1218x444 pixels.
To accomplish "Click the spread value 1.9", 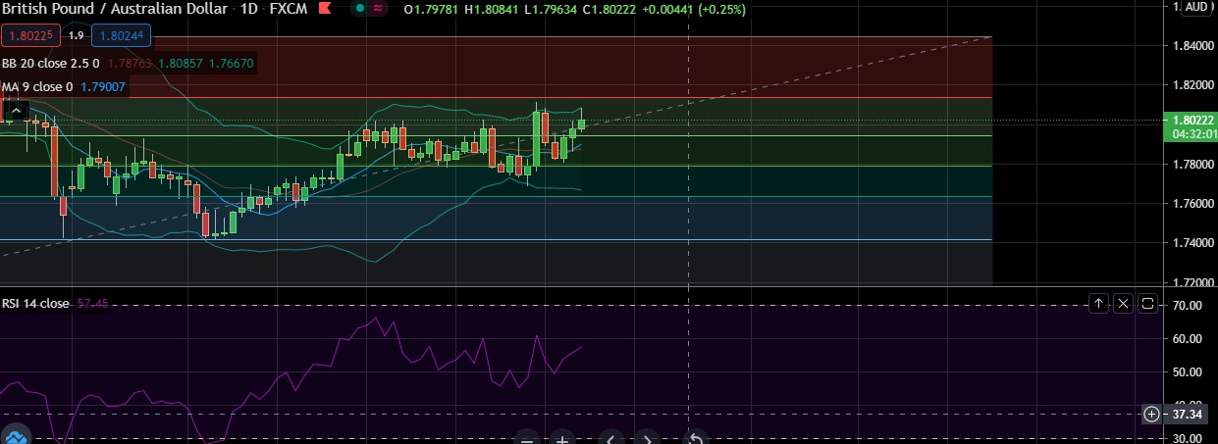I will [x=77, y=36].
